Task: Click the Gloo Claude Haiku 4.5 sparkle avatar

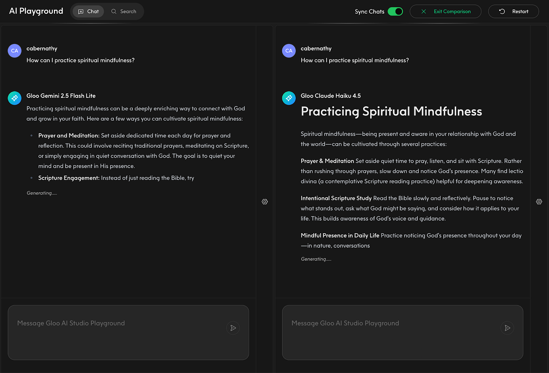Action: point(289,98)
